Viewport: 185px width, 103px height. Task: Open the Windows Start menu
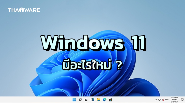pyautogui.click(x=74, y=100)
